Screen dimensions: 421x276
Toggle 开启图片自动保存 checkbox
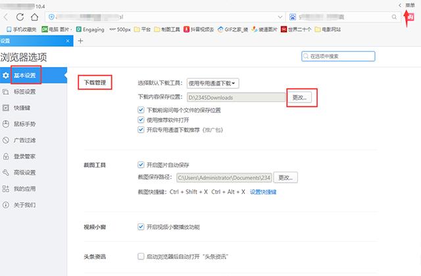[x=141, y=164]
